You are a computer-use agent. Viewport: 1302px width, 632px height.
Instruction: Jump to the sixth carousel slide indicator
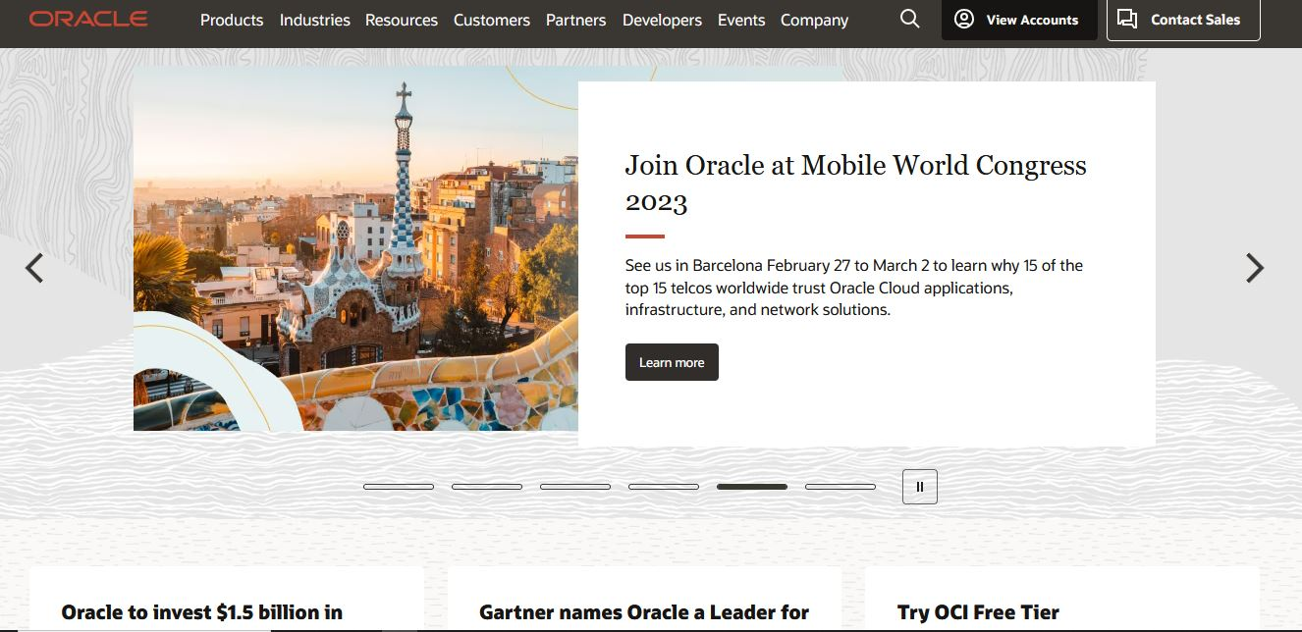[841, 487]
